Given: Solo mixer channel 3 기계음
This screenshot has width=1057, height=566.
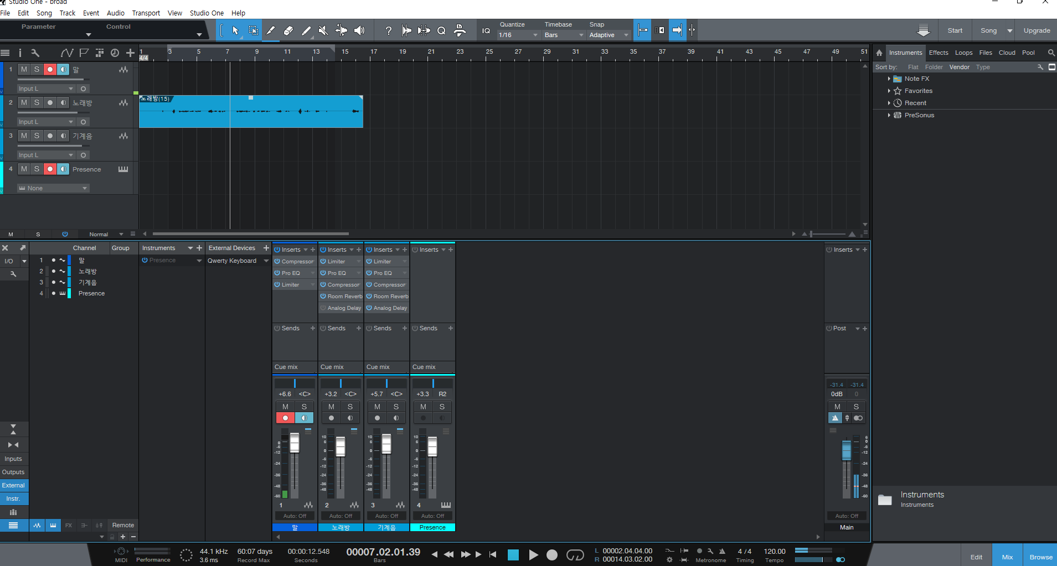Looking at the screenshot, I should click(396, 407).
